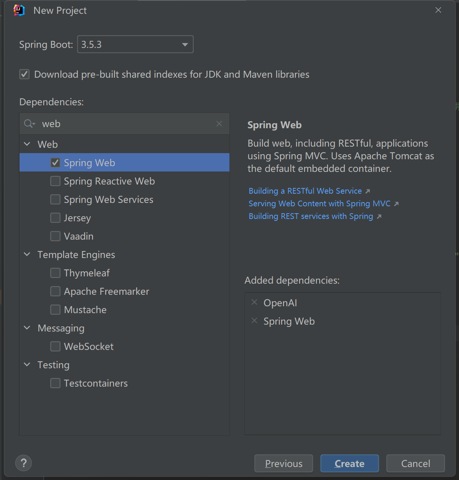The image size is (459, 480).
Task: Click the IntelliJ IDEA logo icon
Action: [19, 10]
